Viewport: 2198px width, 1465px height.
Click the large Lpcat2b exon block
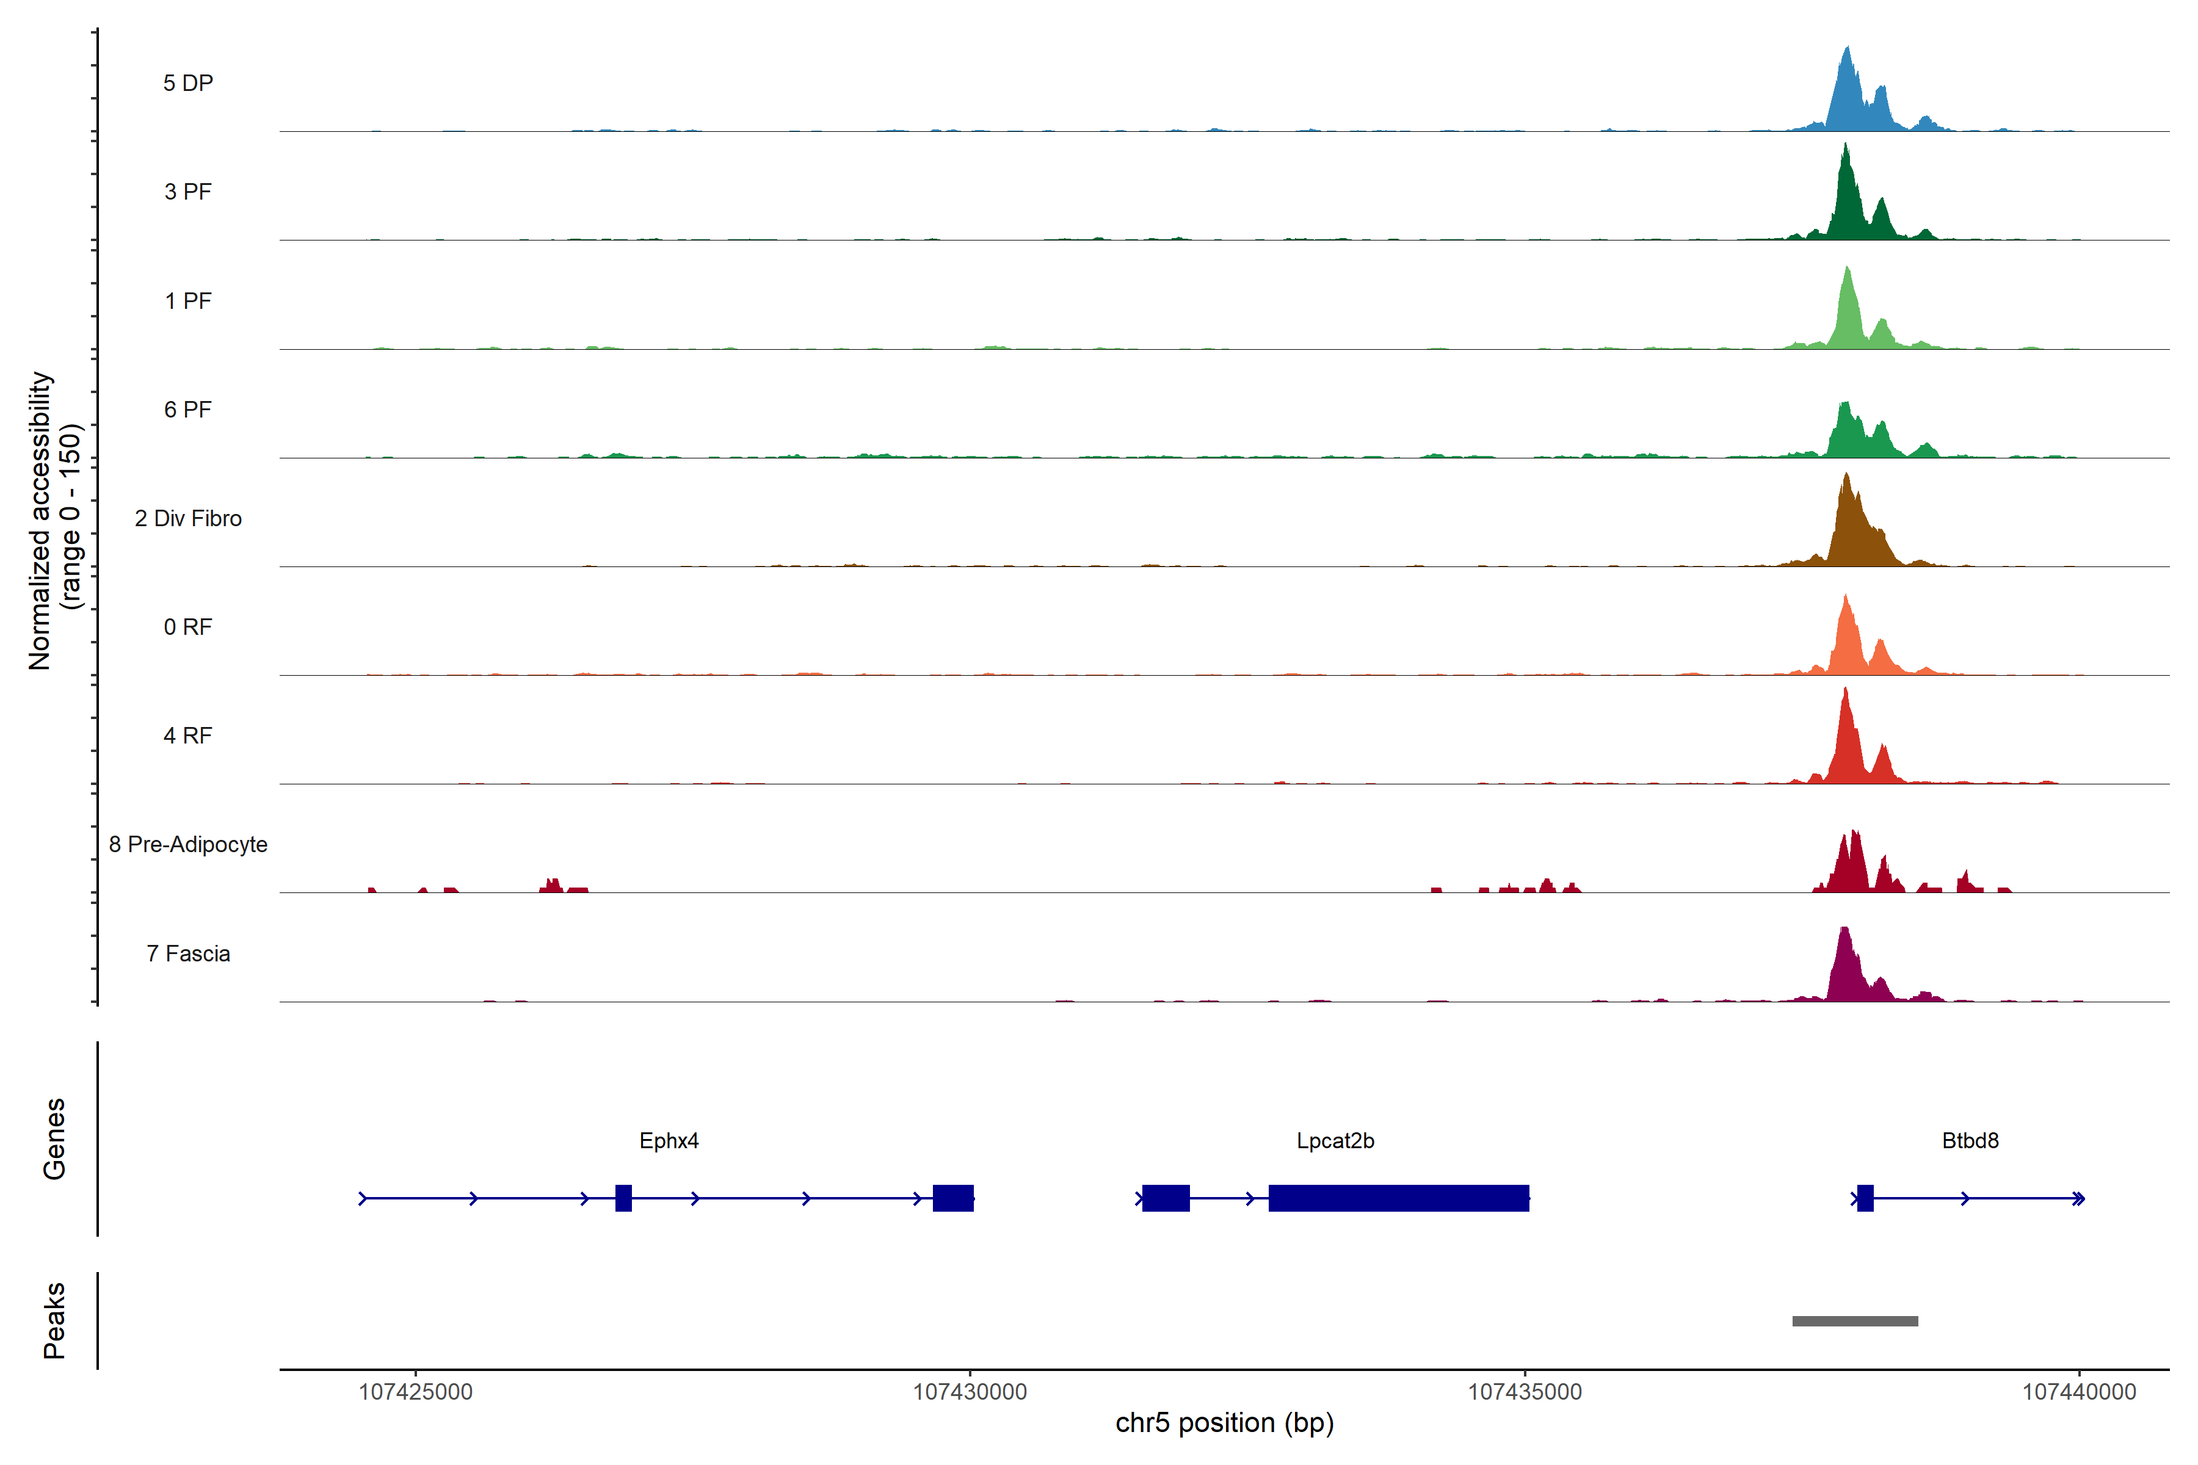(x=1399, y=1198)
